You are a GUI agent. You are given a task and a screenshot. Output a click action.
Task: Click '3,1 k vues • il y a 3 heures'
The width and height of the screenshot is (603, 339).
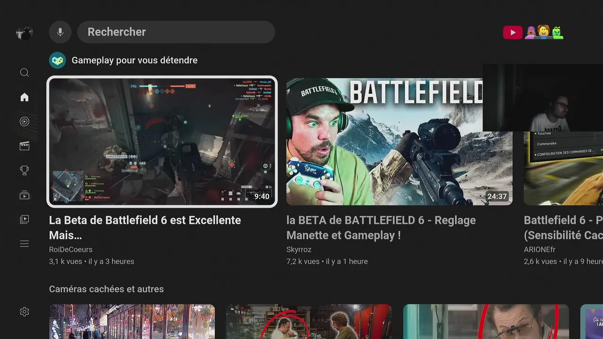[91, 261]
